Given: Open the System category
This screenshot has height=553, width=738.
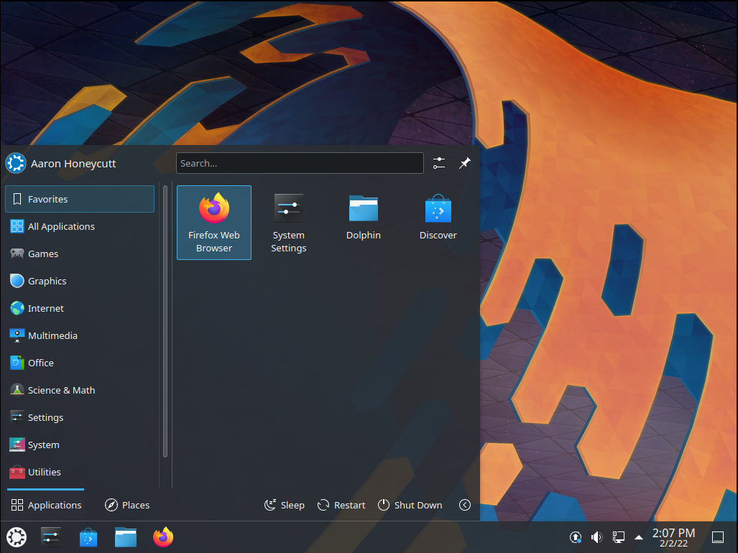Looking at the screenshot, I should [x=80, y=445].
